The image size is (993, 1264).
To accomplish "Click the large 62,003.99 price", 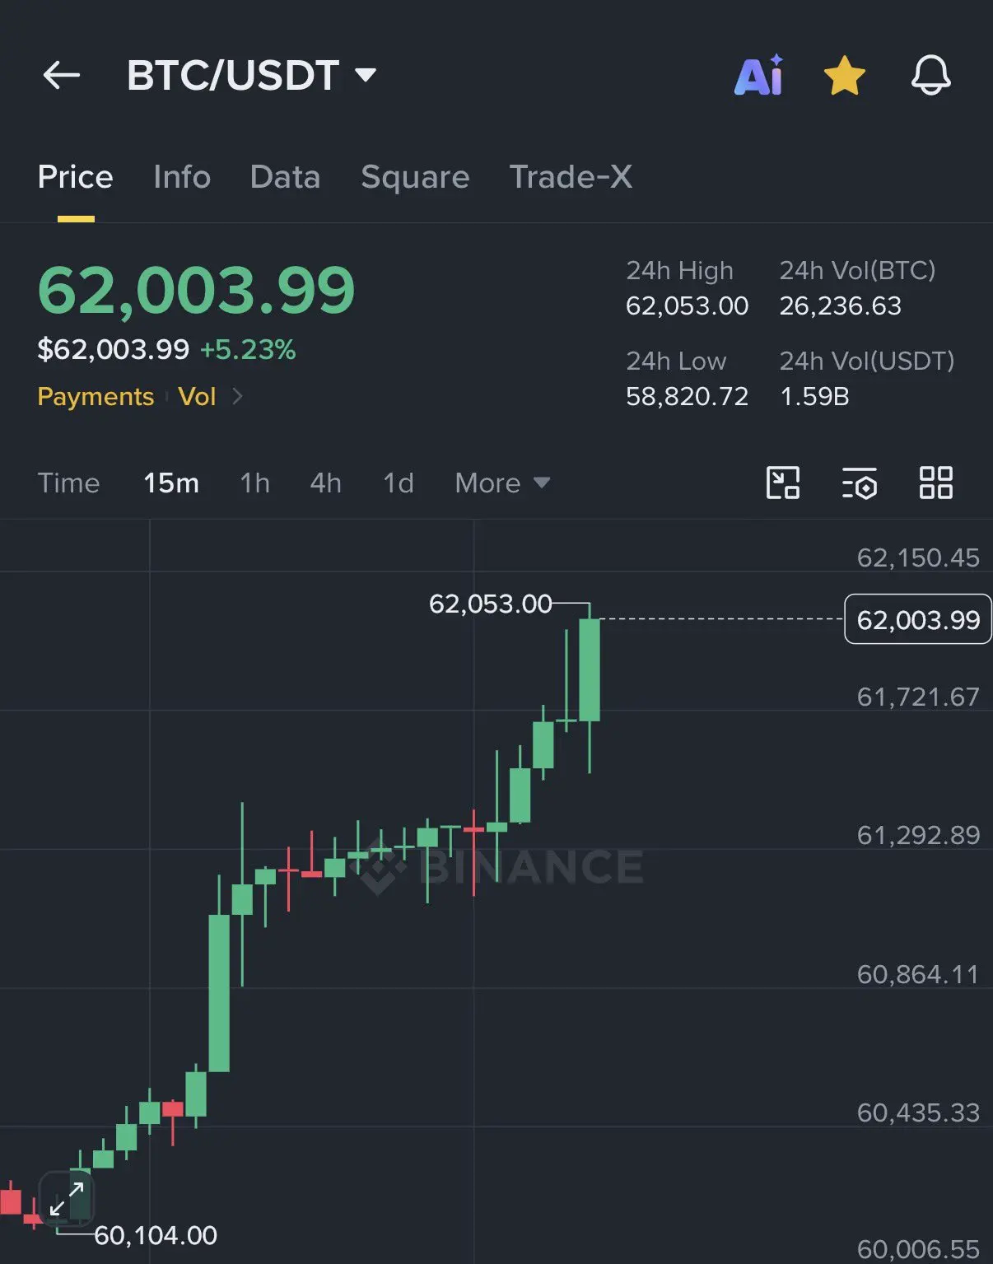I will [196, 291].
